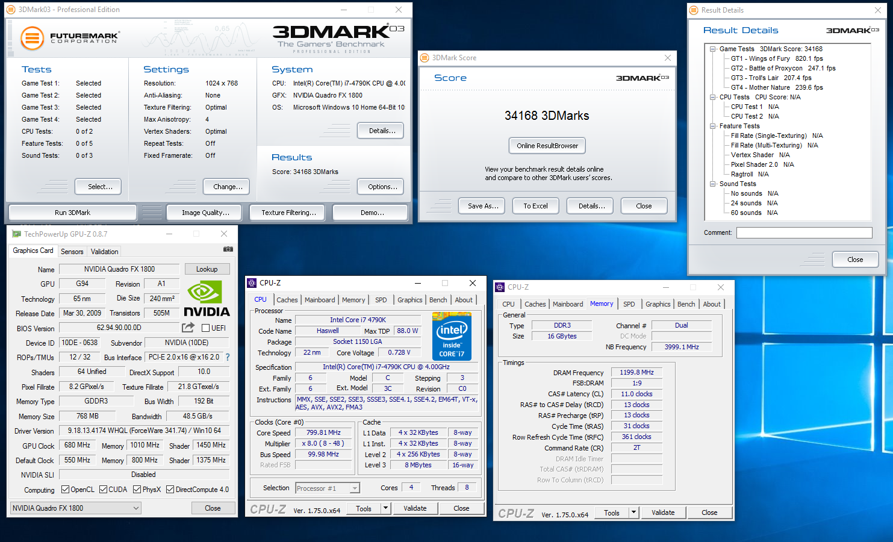Click the Comment input field in Result Details
This screenshot has height=542, width=893.
(804, 232)
